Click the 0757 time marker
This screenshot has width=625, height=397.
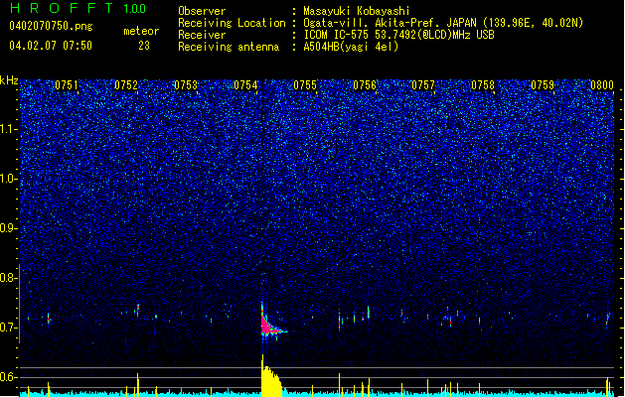(x=423, y=85)
